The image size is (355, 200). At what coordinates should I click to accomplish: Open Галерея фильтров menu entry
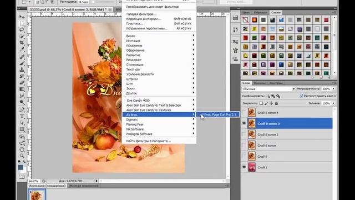click(x=159, y=14)
